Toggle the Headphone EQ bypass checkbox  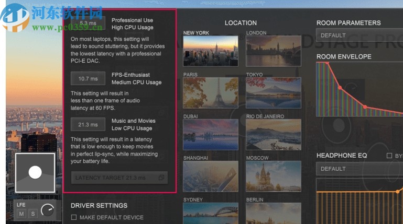click(389, 156)
